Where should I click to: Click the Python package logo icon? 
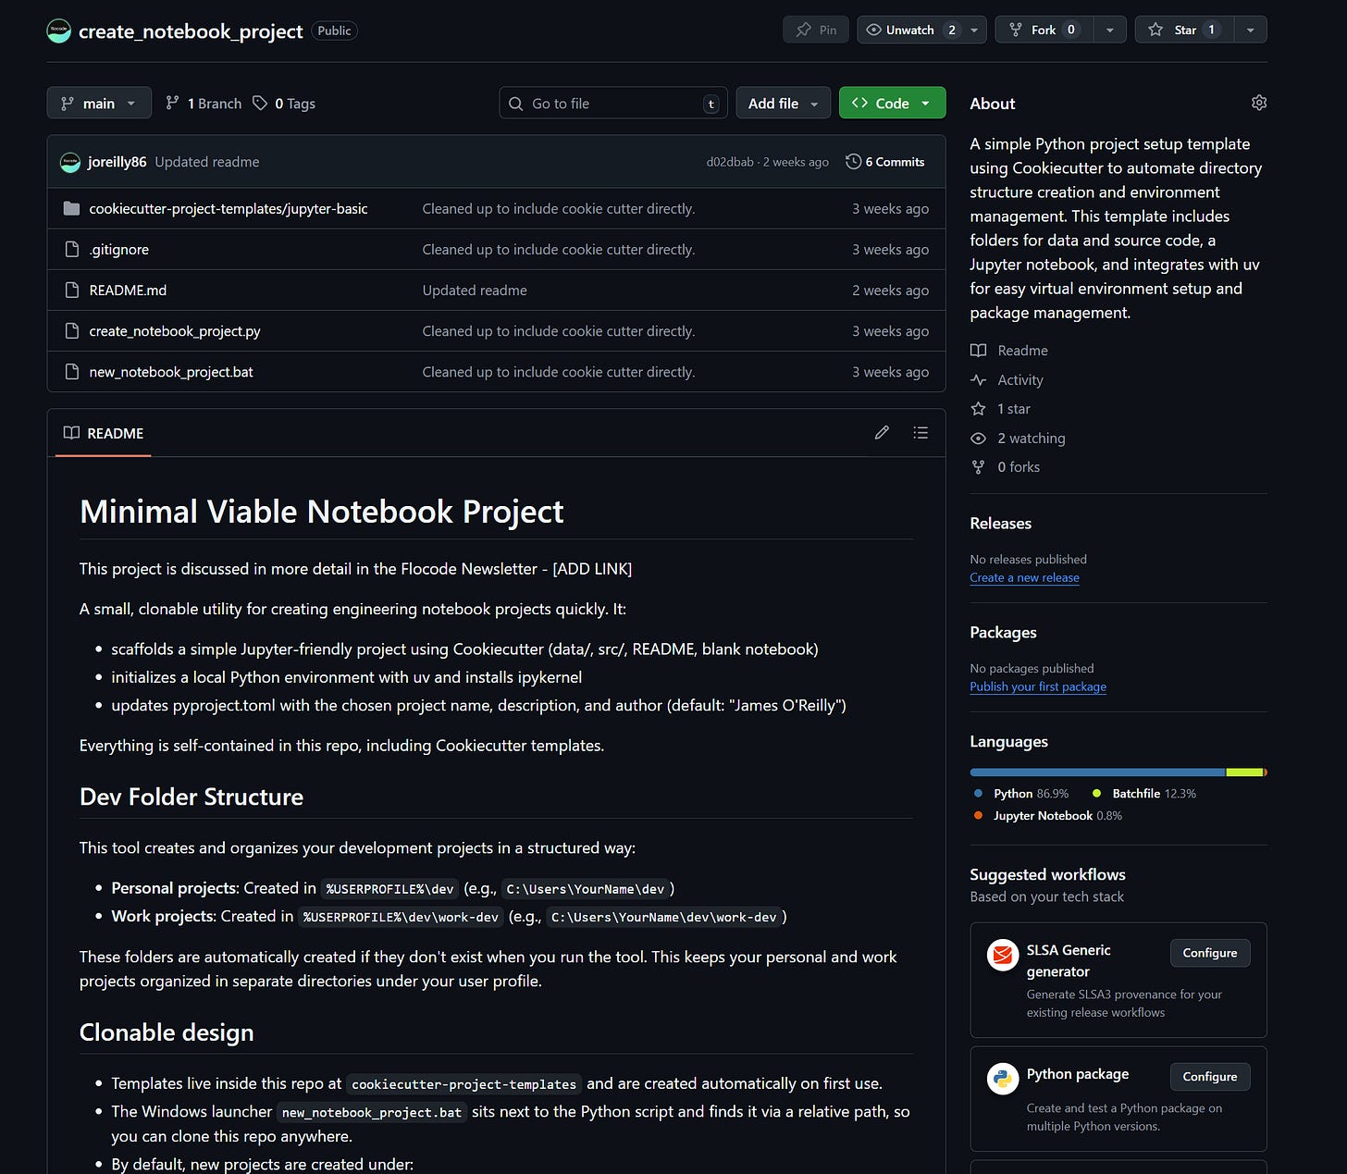coord(1002,1079)
